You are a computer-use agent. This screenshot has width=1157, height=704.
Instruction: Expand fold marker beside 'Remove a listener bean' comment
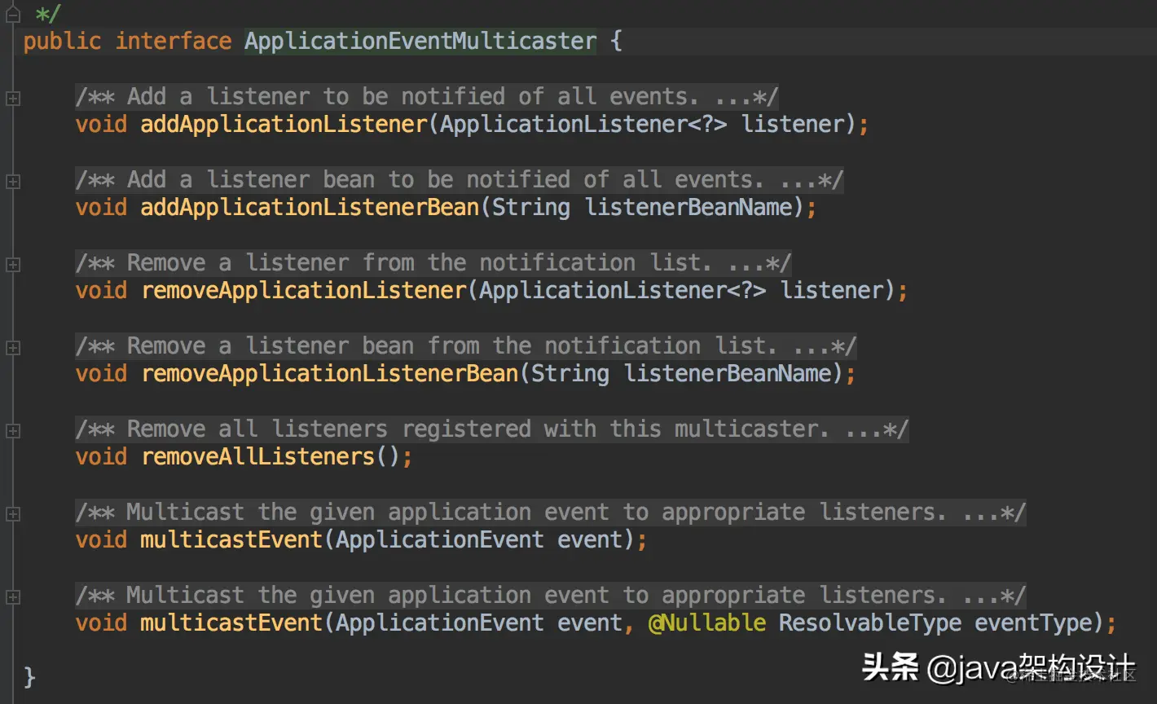[13, 348]
